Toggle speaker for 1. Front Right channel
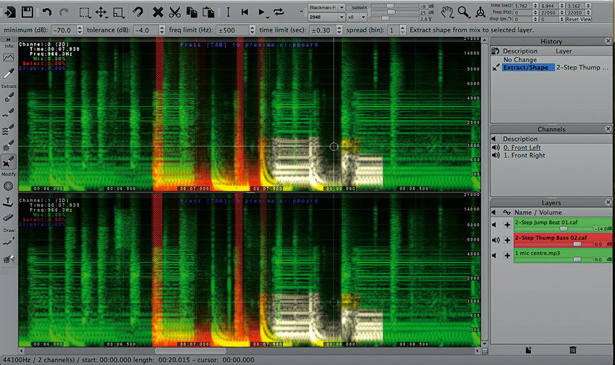The image size is (615, 365). click(x=496, y=155)
